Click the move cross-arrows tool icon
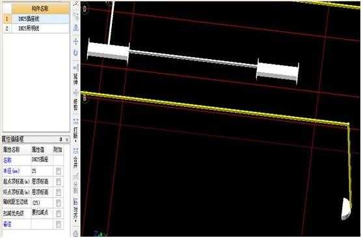This screenshot has height=238, width=361. tap(75, 42)
